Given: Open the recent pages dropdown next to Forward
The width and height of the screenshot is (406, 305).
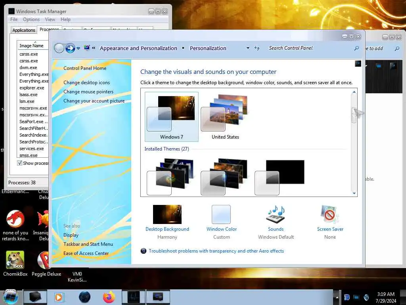Looking at the screenshot, I should point(78,48).
